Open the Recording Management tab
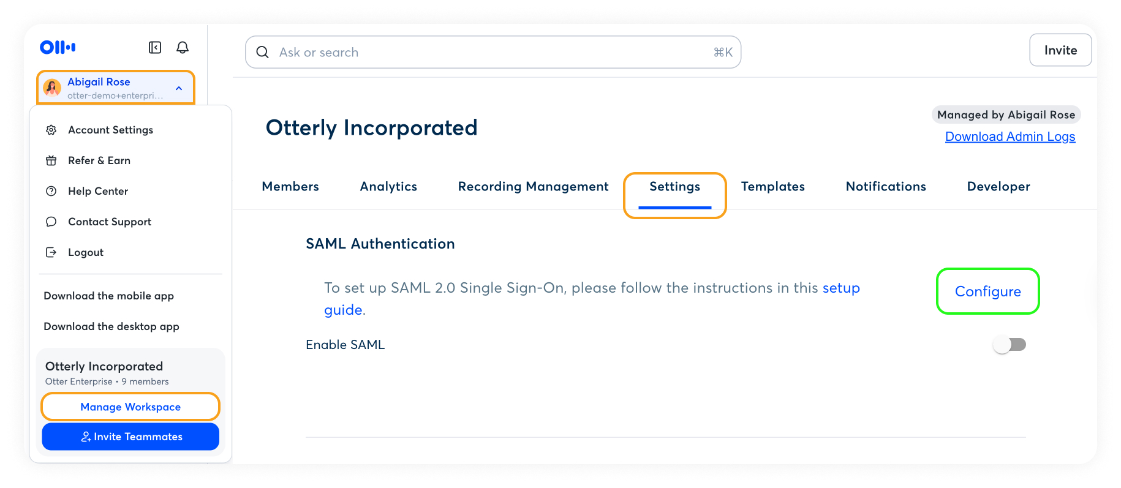 coord(533,187)
